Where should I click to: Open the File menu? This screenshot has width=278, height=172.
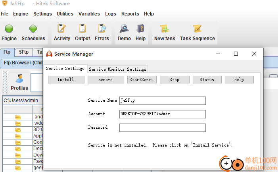(x=4, y=14)
